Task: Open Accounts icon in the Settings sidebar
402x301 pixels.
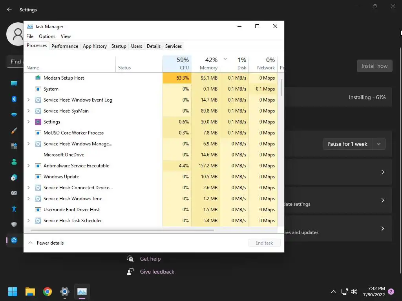Action: (14, 162)
